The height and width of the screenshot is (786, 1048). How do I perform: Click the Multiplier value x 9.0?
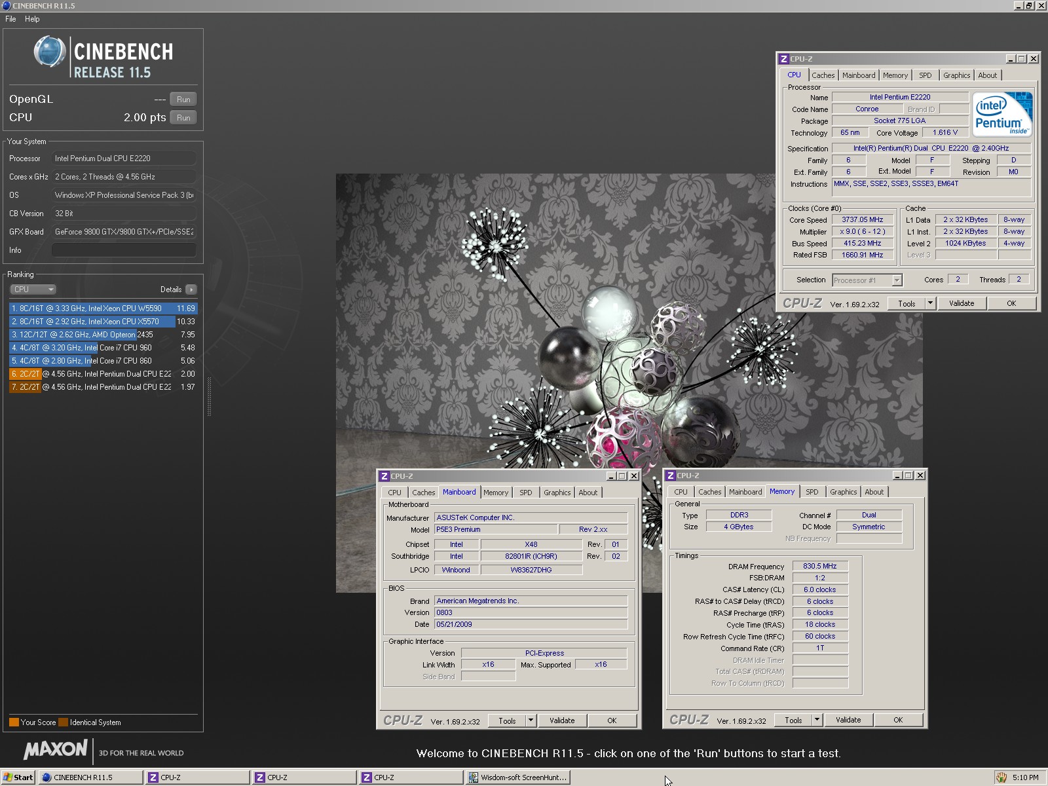click(862, 232)
